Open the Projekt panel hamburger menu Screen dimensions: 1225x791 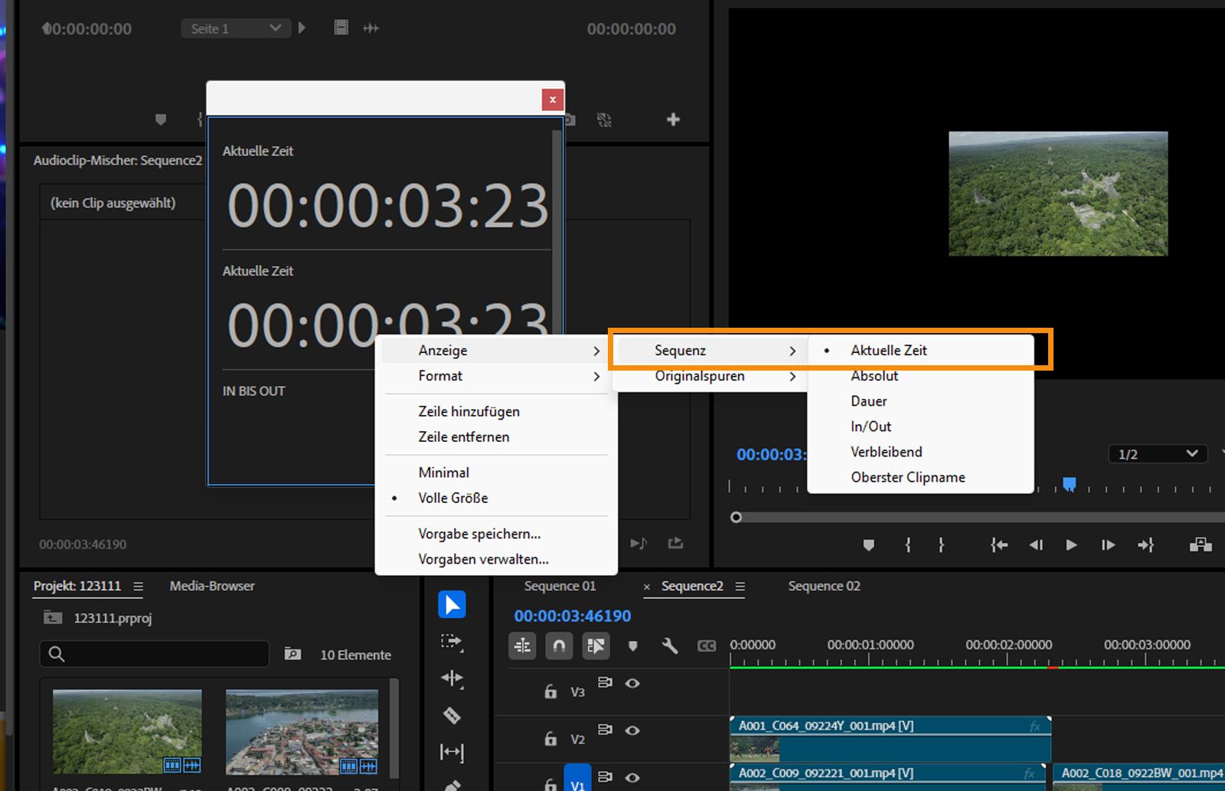[139, 587]
